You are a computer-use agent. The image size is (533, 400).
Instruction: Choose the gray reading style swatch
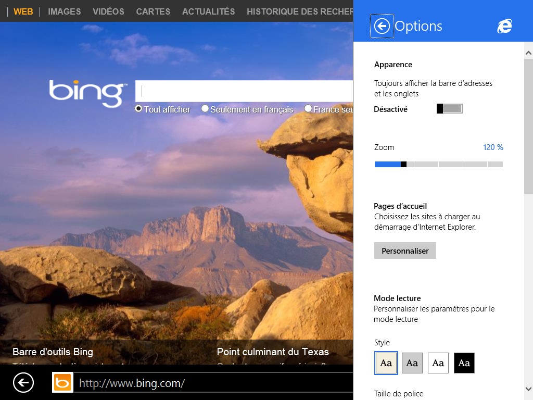(412, 363)
